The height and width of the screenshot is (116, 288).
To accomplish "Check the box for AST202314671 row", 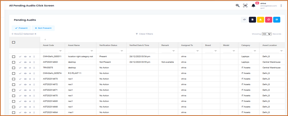I will [x=14, y=90].
